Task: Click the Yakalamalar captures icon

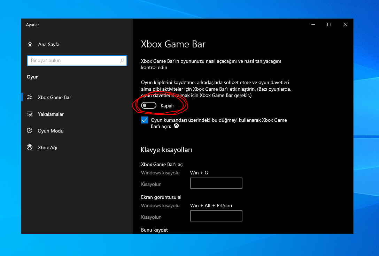Action: pyautogui.click(x=30, y=114)
